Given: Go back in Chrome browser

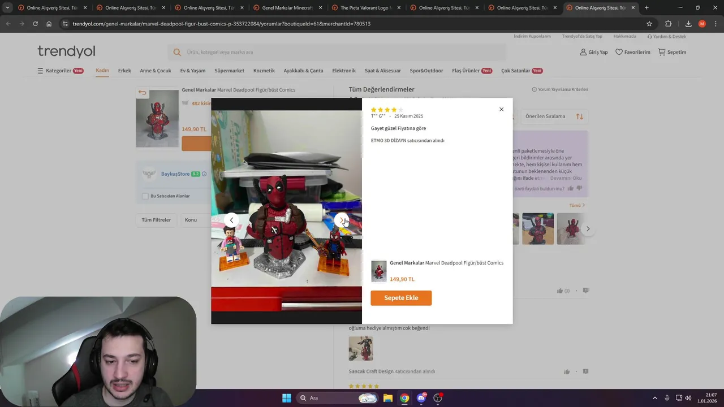Looking at the screenshot, I should tap(8, 24).
